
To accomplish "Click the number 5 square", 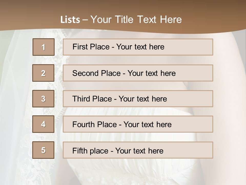I will tap(43, 150).
